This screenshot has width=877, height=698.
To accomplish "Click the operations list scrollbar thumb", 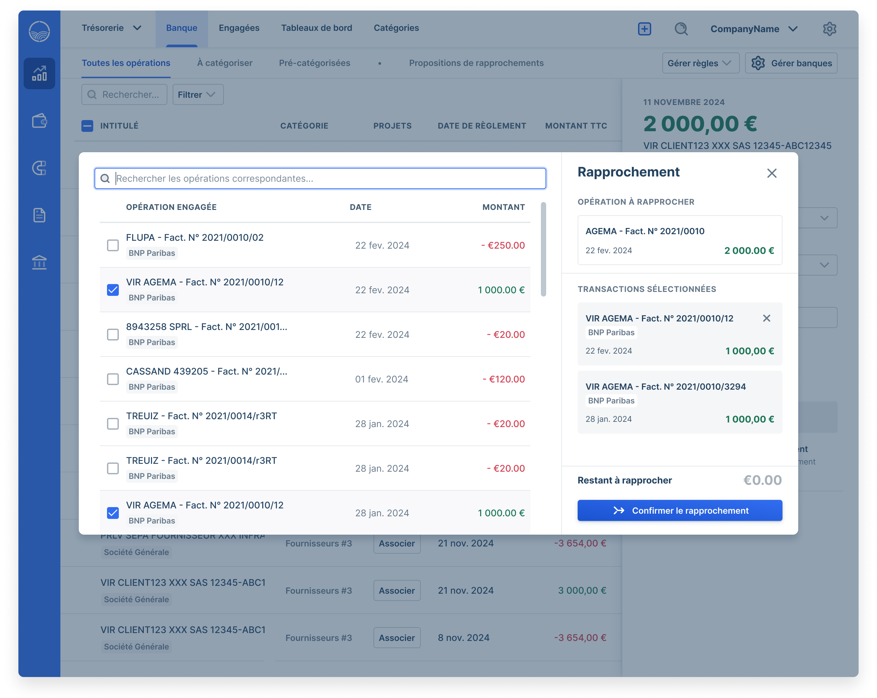I will click(543, 249).
